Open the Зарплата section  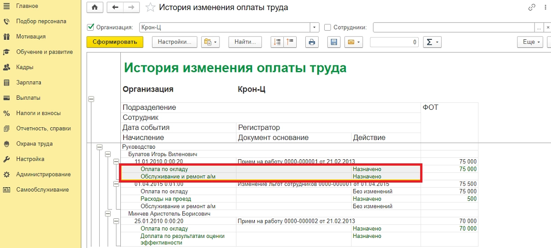(x=28, y=82)
